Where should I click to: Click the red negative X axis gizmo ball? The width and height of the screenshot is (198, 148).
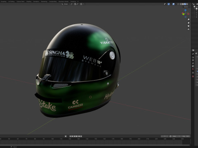[183, 13]
